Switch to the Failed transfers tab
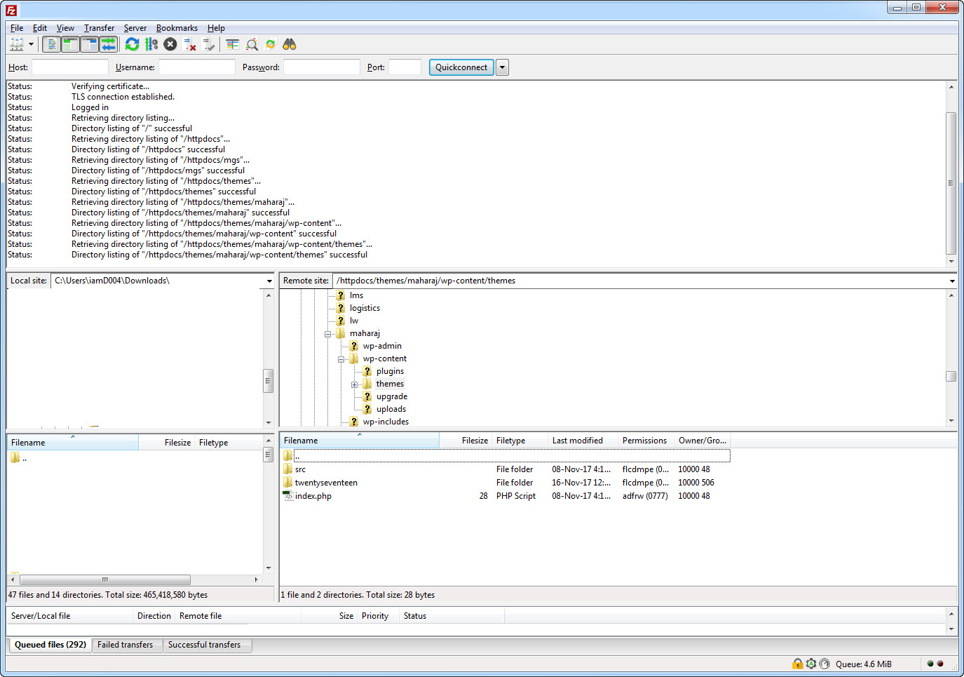This screenshot has width=964, height=677. [125, 645]
